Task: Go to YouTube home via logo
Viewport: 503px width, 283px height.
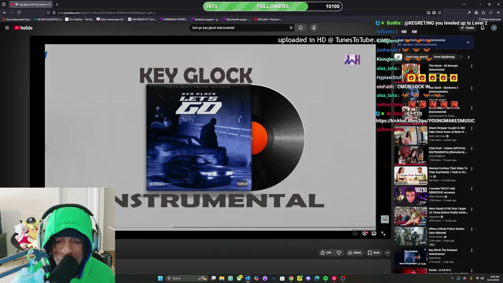Action: click(24, 28)
